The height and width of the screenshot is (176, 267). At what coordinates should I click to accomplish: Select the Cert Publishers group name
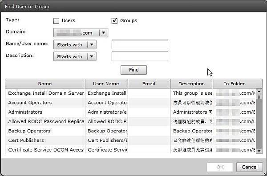[x=26, y=140]
